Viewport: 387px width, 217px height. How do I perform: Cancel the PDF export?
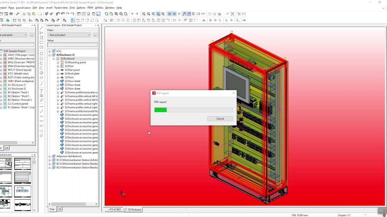(x=220, y=119)
